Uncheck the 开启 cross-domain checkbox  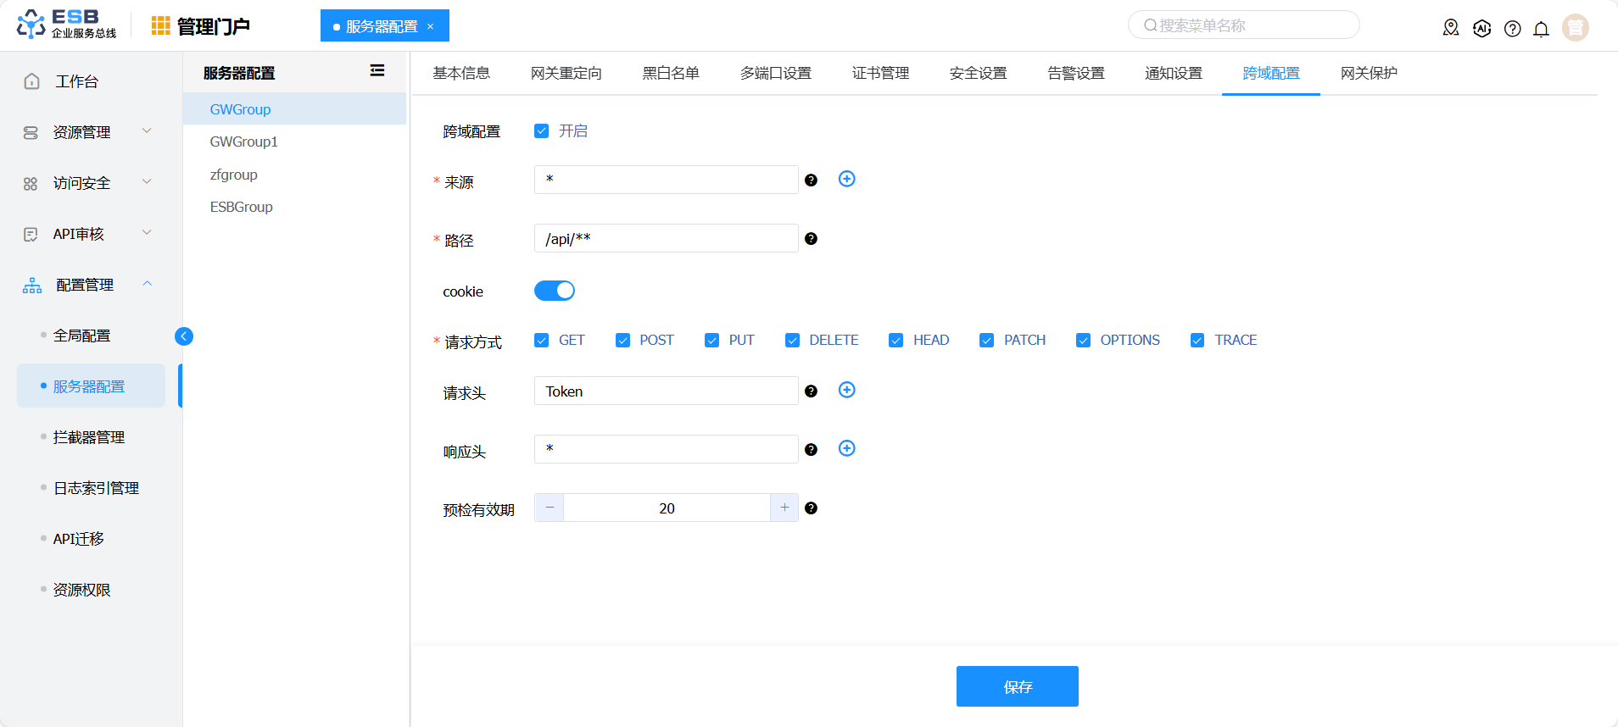[542, 131]
